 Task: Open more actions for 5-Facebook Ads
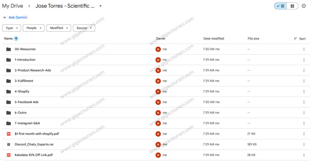tap(304, 102)
